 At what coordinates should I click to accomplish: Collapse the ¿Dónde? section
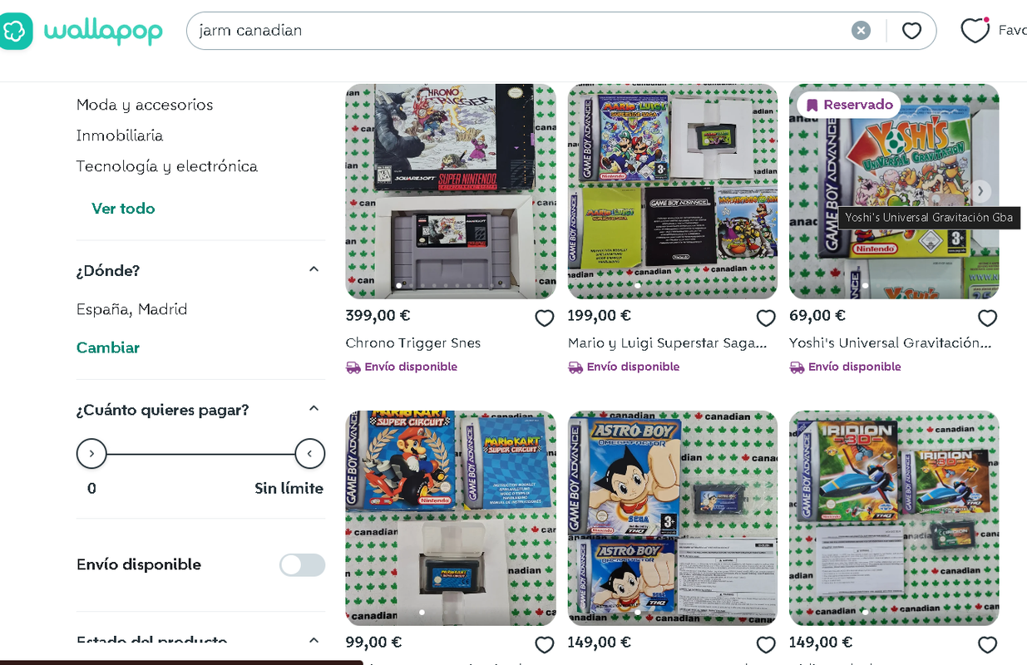(x=314, y=269)
